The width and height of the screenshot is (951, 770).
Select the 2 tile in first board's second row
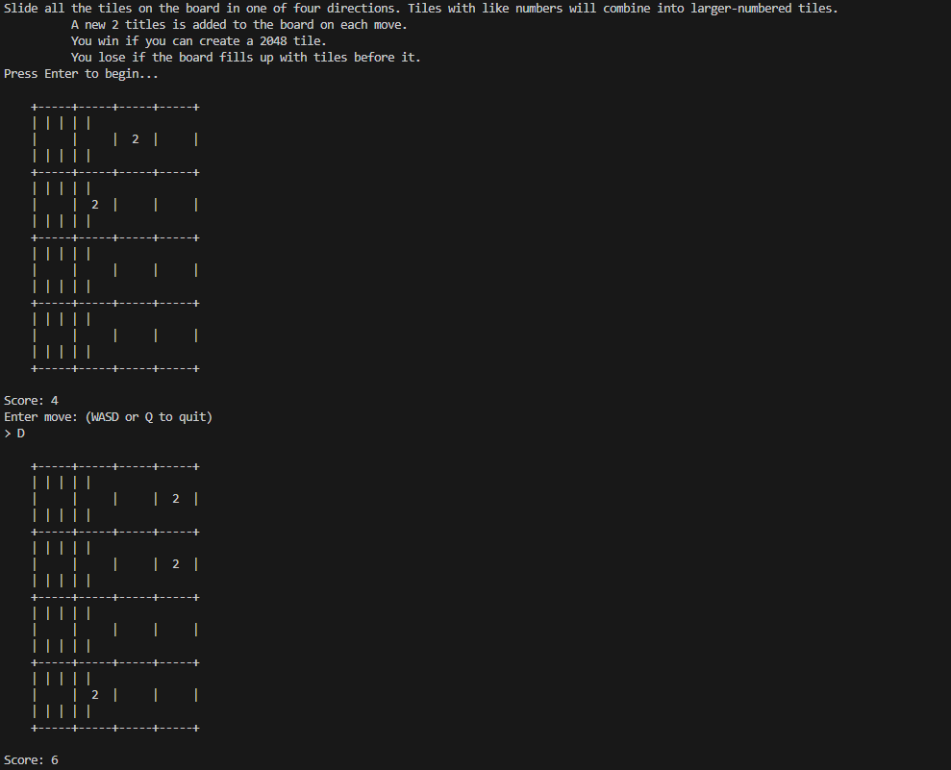click(x=94, y=205)
